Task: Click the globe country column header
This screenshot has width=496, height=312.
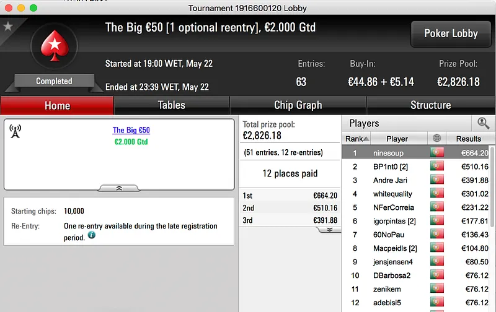Action: [436, 138]
